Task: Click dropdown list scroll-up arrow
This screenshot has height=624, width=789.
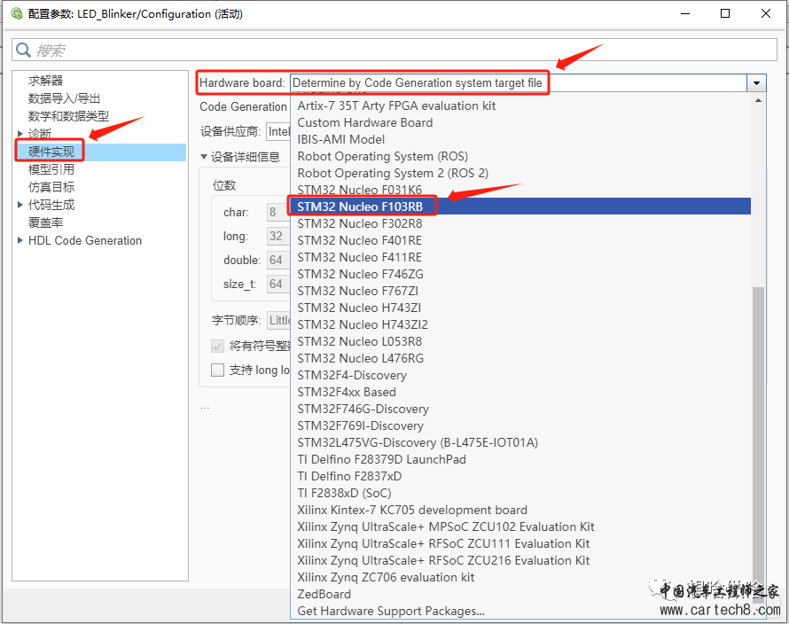Action: click(x=758, y=101)
